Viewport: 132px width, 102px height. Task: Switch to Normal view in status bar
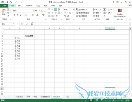(91, 100)
